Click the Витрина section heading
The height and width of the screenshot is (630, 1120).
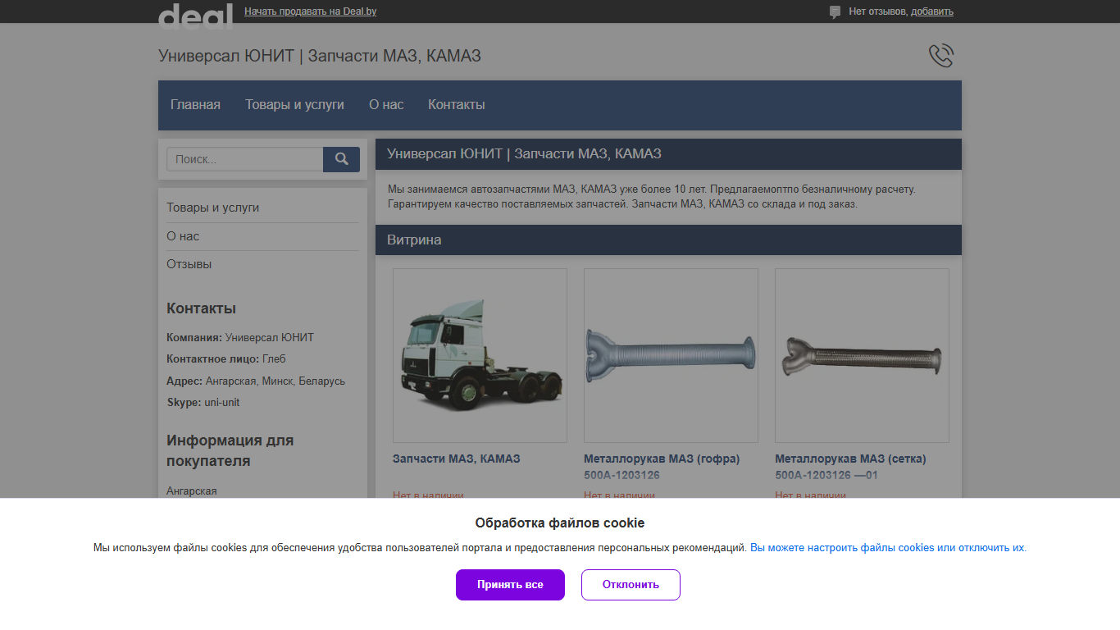point(414,240)
